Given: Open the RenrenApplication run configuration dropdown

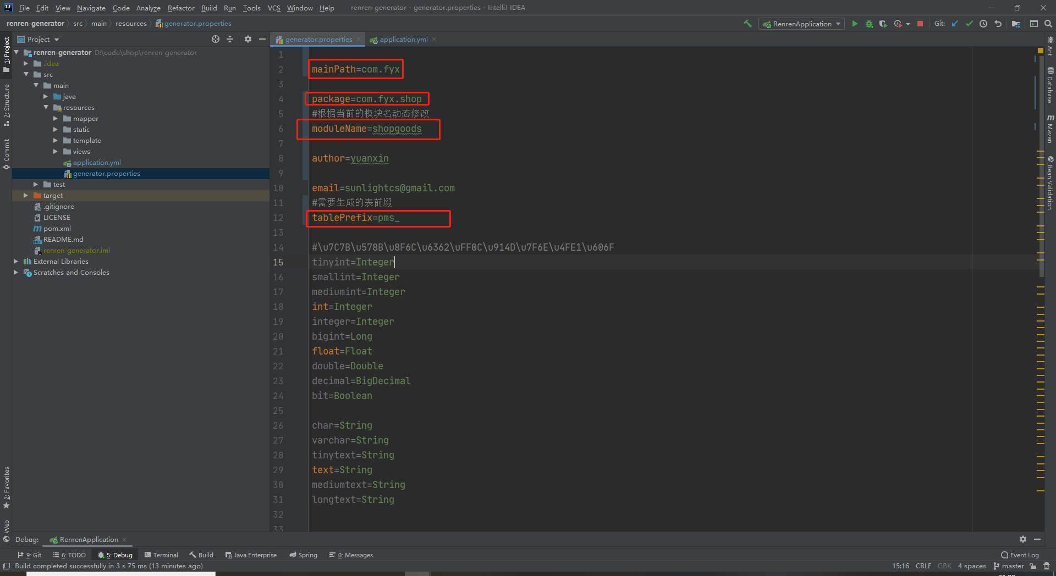Looking at the screenshot, I should 802,24.
